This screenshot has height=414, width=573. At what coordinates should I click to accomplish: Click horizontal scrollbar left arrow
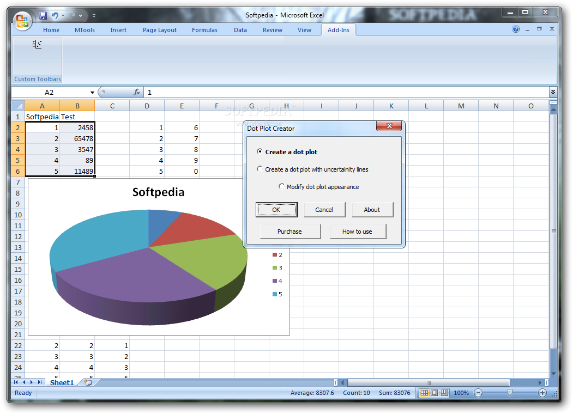(343, 382)
